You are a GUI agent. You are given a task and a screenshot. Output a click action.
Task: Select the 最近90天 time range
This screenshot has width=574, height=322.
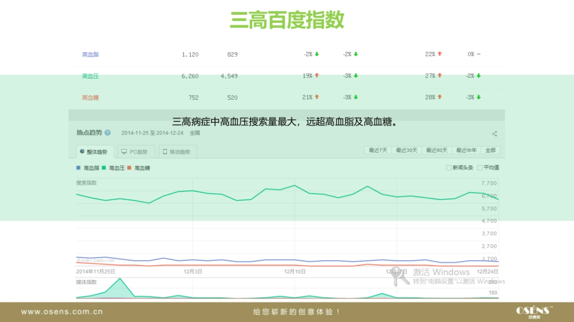click(x=435, y=150)
